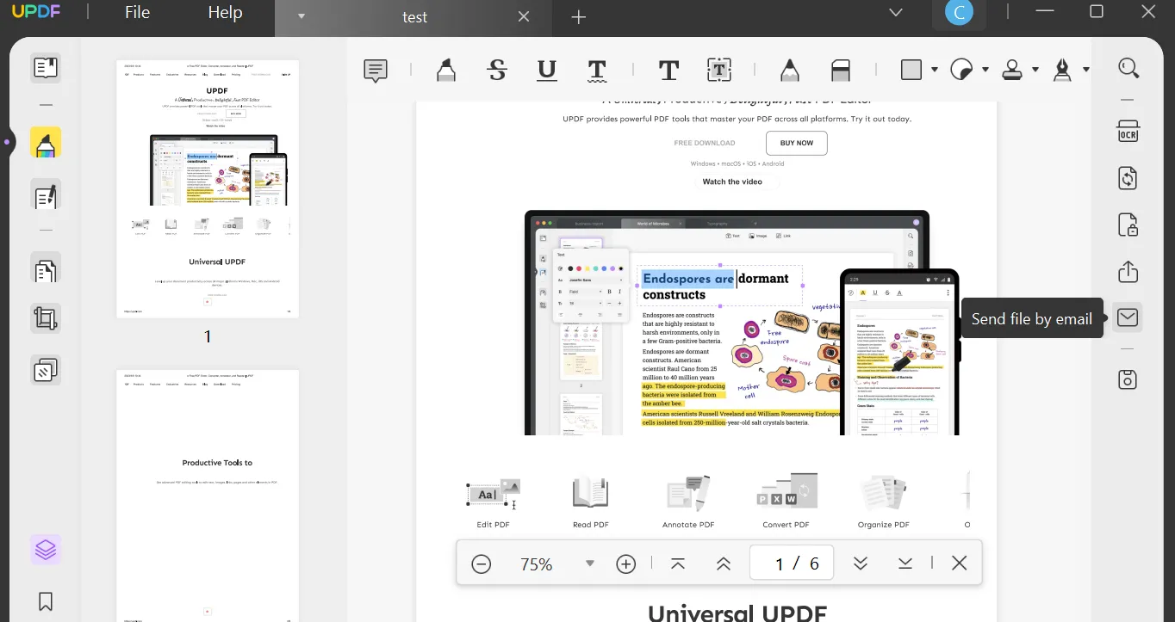Select the Sticker tool

click(x=961, y=70)
